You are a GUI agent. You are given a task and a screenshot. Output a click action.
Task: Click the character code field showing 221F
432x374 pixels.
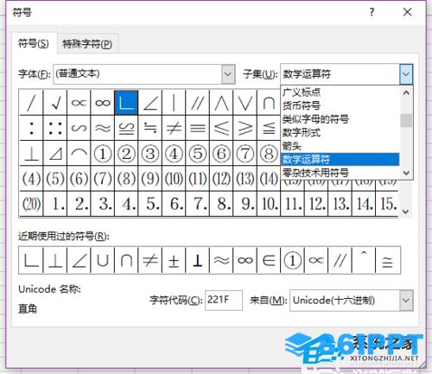pos(224,301)
